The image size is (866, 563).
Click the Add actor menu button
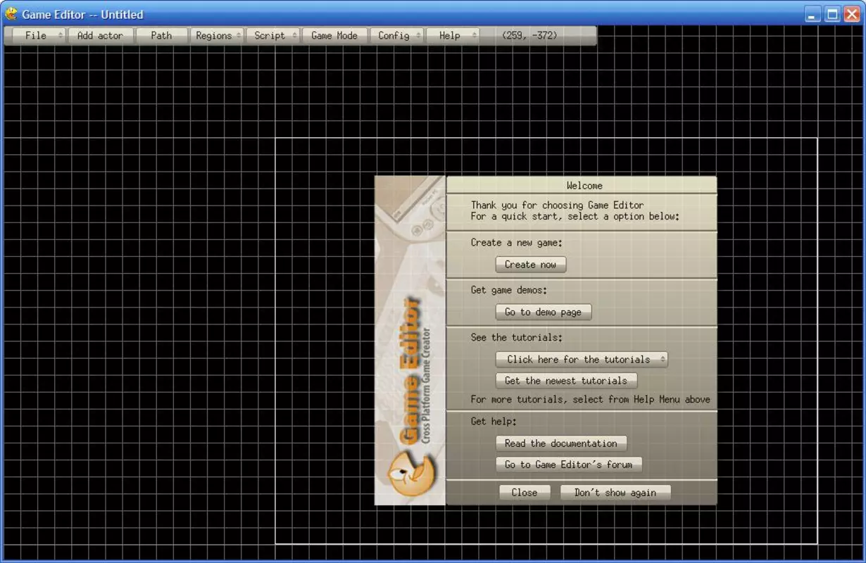point(100,35)
